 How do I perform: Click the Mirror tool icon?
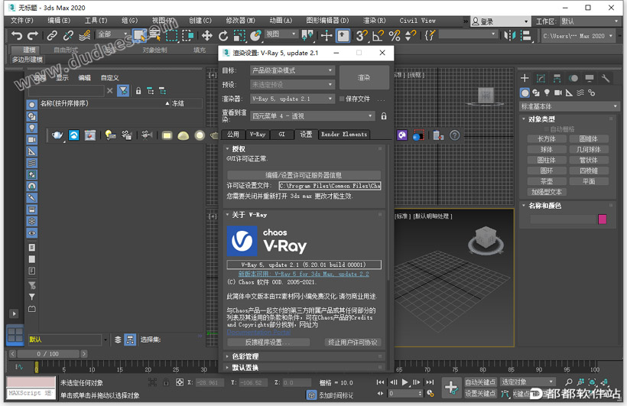pyautogui.click(x=510, y=36)
